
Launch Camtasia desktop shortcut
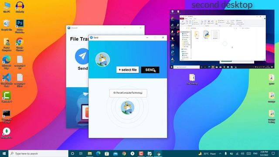(7, 97)
